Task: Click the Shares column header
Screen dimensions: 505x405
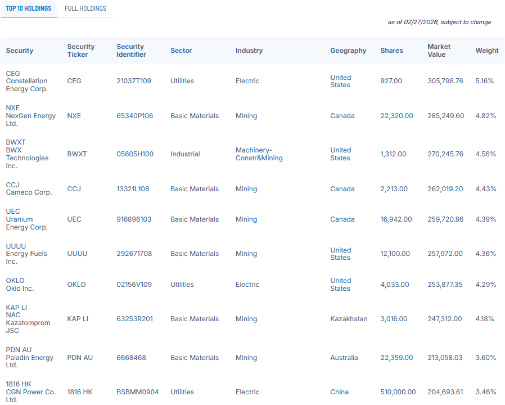Action: [391, 51]
